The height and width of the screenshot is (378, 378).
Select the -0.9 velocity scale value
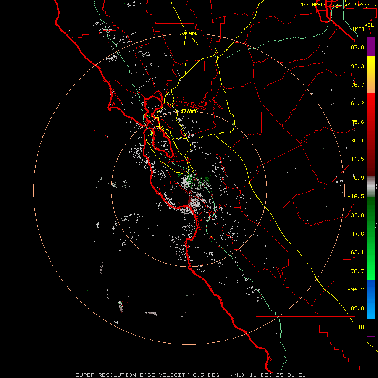click(357, 178)
